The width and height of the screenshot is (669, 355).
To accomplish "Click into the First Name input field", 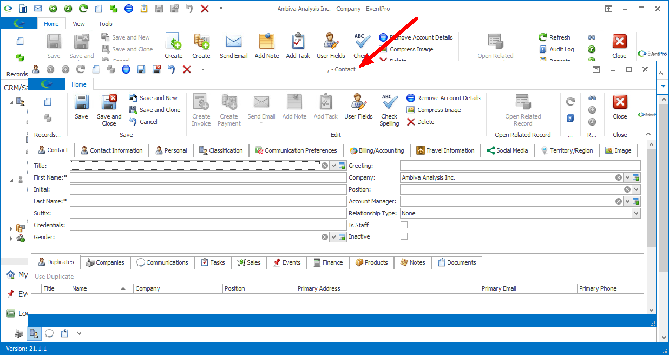I will pos(208,177).
